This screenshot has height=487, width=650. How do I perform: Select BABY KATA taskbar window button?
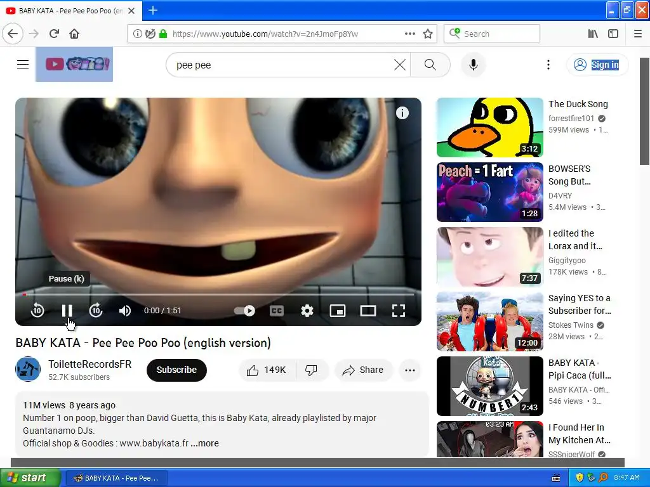pyautogui.click(x=117, y=478)
